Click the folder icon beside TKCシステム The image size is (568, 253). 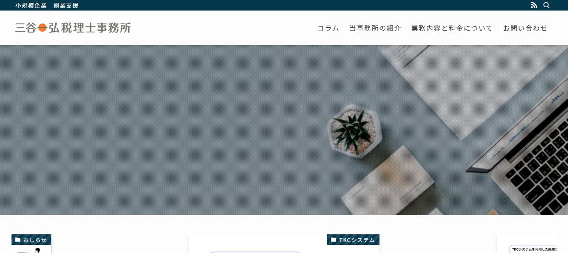[333, 240]
